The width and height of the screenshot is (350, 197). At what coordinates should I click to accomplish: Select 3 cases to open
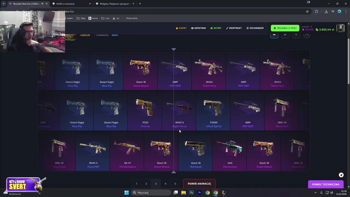tap(156, 184)
